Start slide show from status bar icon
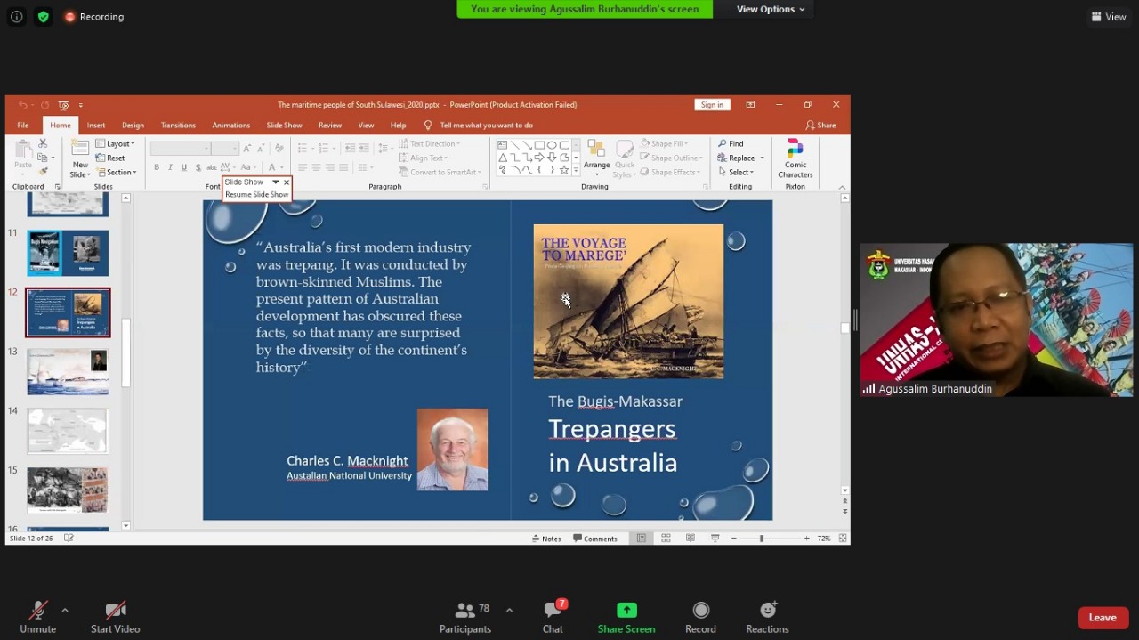1139x640 pixels. point(715,539)
